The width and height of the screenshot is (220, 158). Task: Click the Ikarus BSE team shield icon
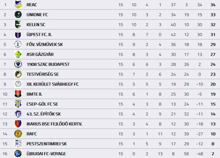18,124
